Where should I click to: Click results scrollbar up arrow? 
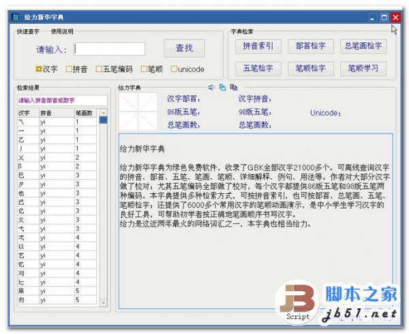(x=104, y=113)
